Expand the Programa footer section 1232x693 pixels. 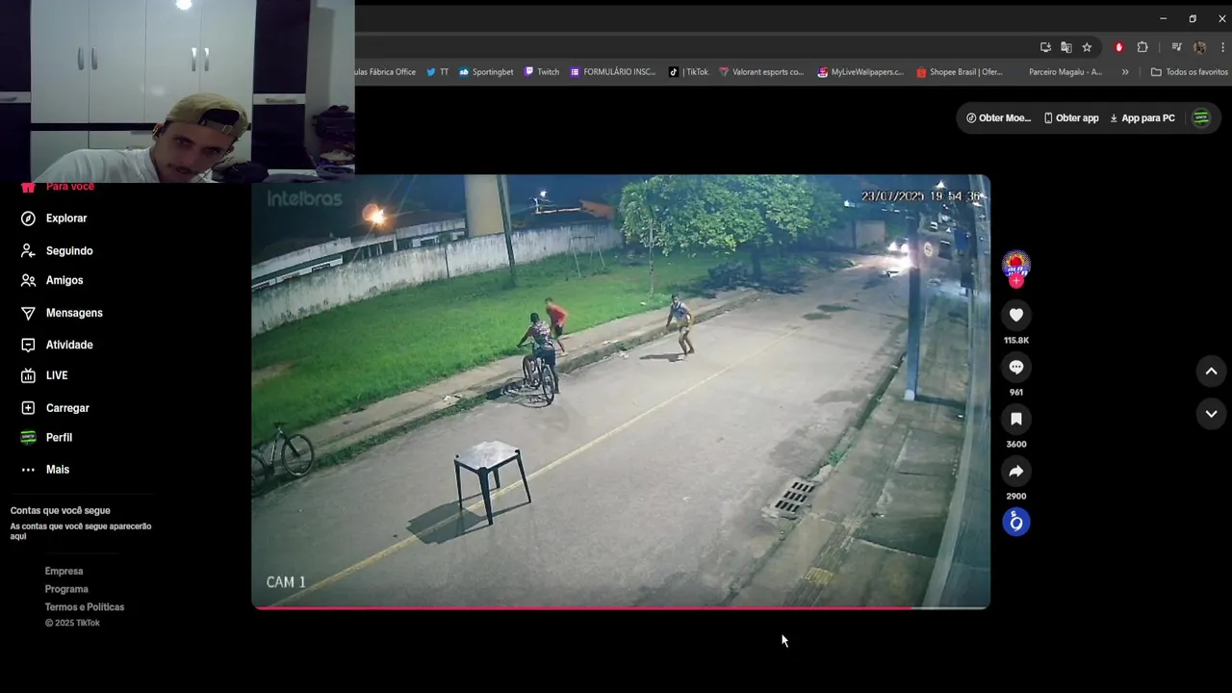(66, 589)
